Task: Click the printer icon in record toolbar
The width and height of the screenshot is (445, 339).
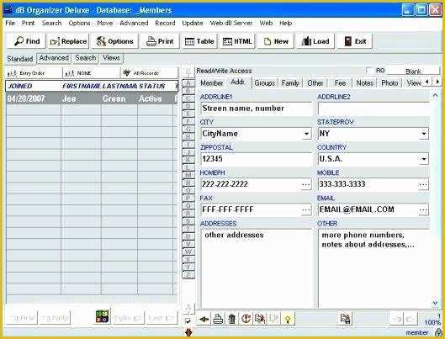Action: click(218, 319)
